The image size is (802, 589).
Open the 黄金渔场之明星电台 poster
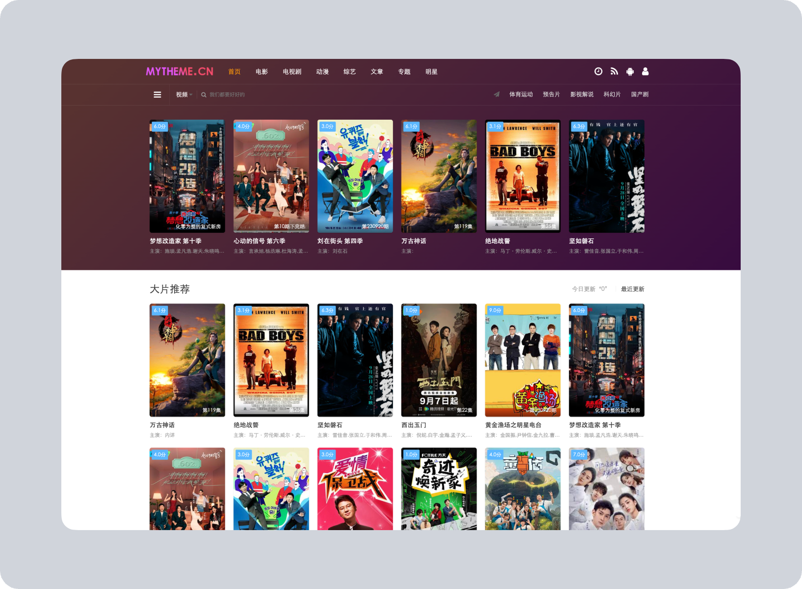click(523, 360)
